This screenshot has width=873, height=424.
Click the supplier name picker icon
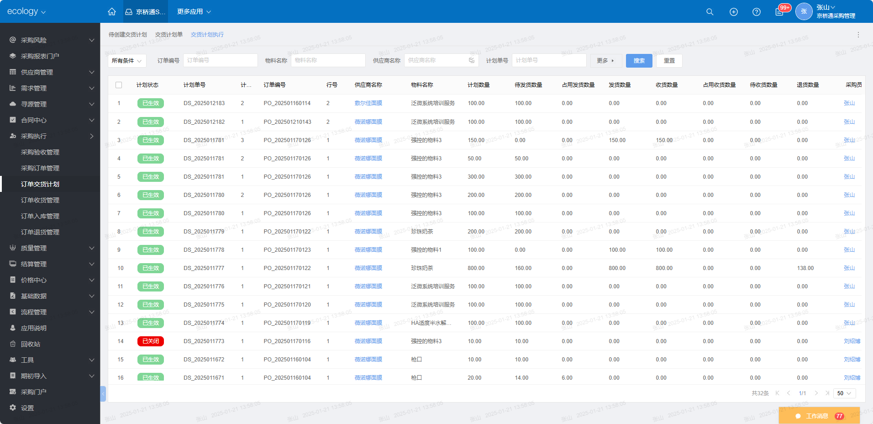pos(472,60)
